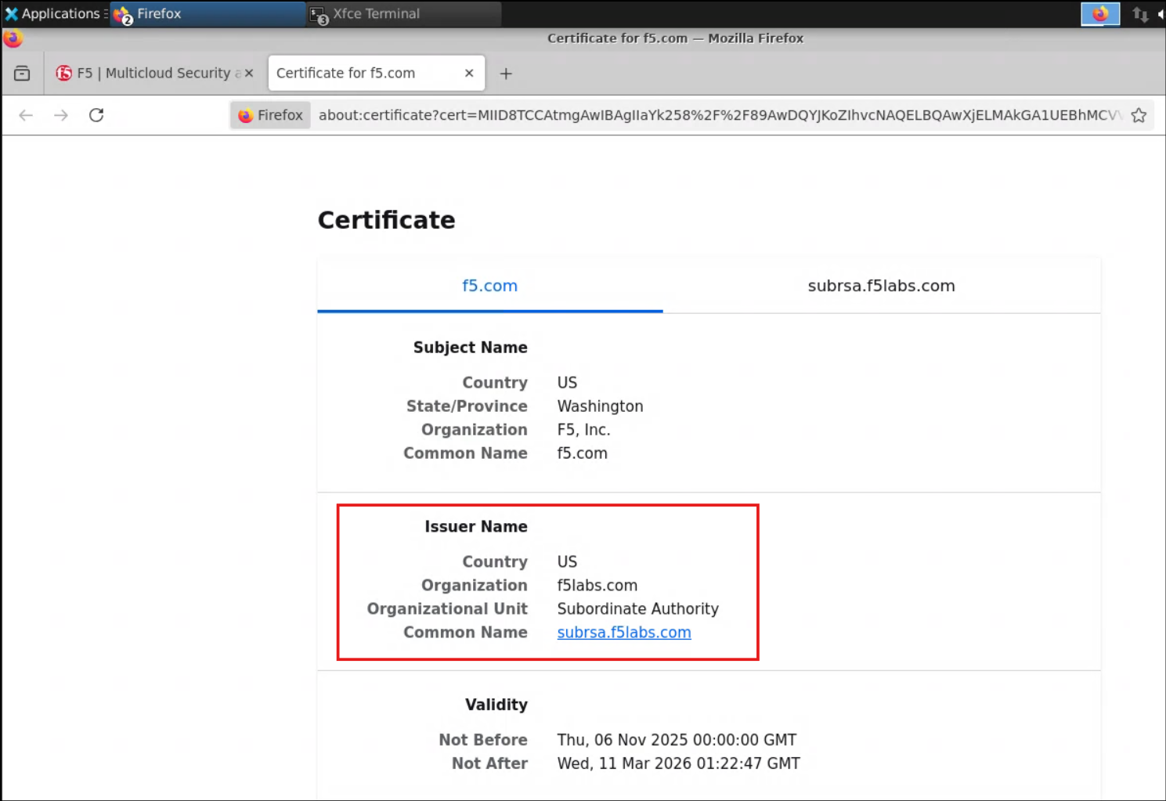Click the 'Not Before' field label
This screenshot has width=1166, height=801.
coord(483,740)
